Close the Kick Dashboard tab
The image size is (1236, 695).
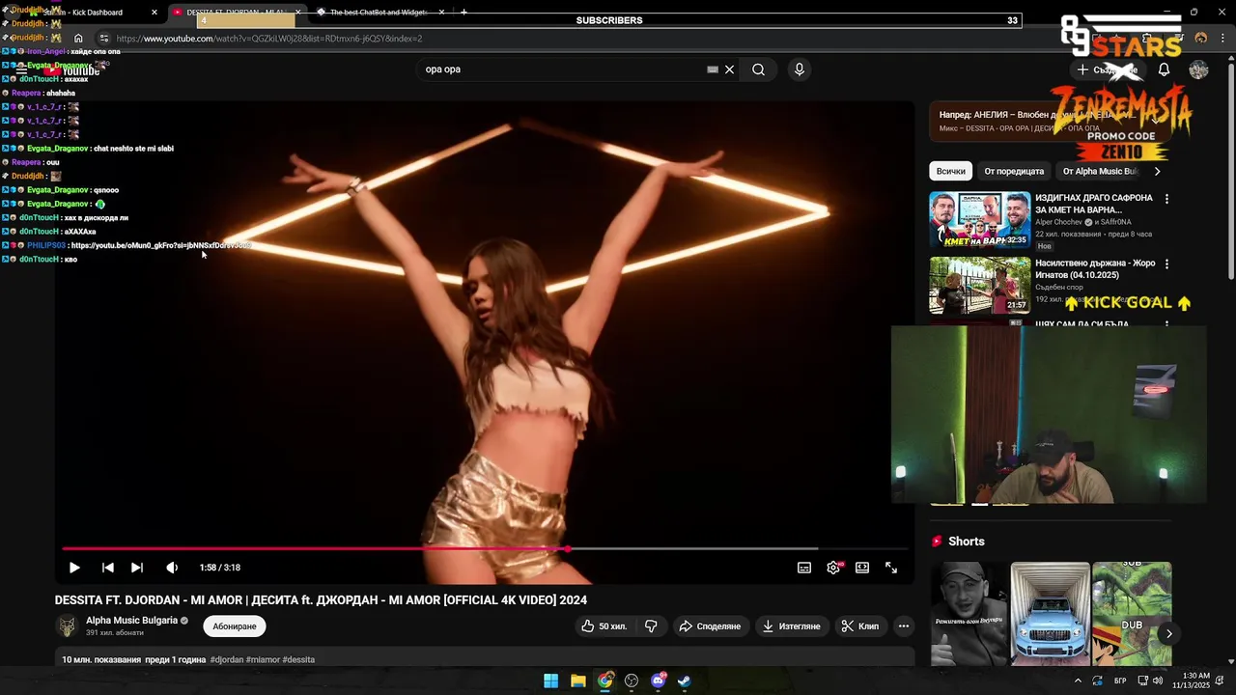pos(154,13)
